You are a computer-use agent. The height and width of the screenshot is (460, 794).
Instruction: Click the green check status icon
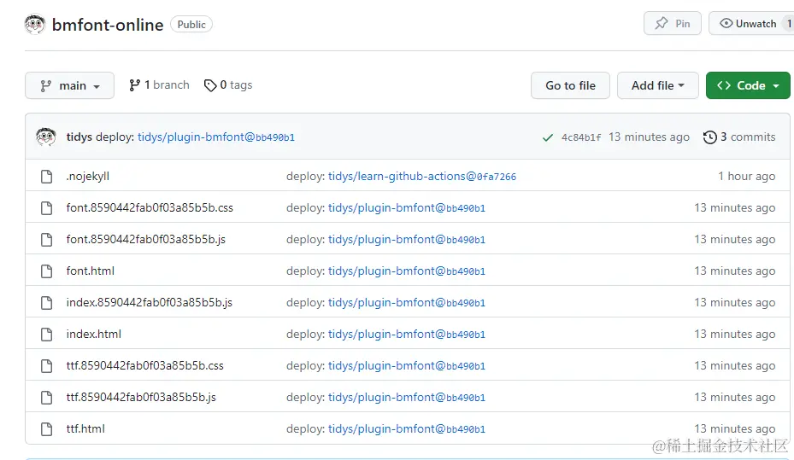[547, 137]
